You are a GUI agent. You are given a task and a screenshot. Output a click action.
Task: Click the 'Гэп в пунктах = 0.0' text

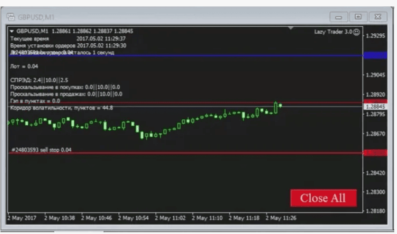point(35,101)
